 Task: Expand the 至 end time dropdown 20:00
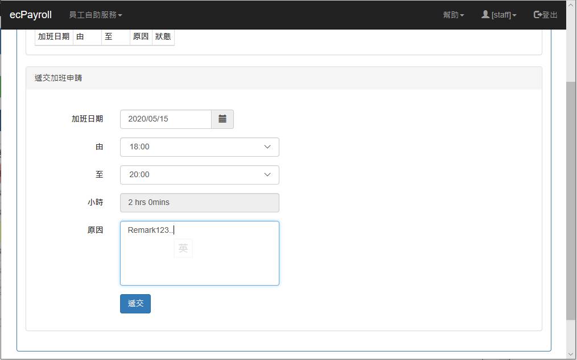pyautogui.click(x=200, y=175)
